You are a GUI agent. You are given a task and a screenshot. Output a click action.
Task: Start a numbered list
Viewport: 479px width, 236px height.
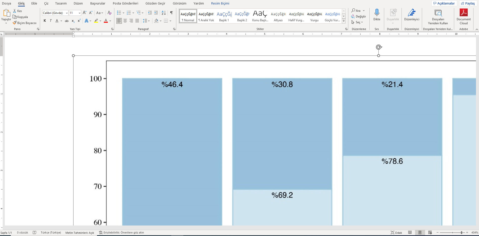[129, 13]
